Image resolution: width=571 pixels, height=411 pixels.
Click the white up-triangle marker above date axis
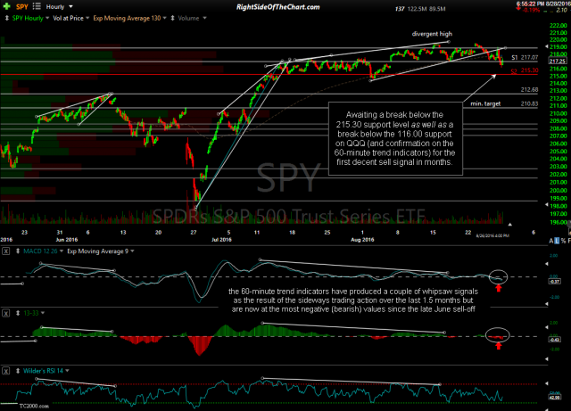tap(509, 225)
